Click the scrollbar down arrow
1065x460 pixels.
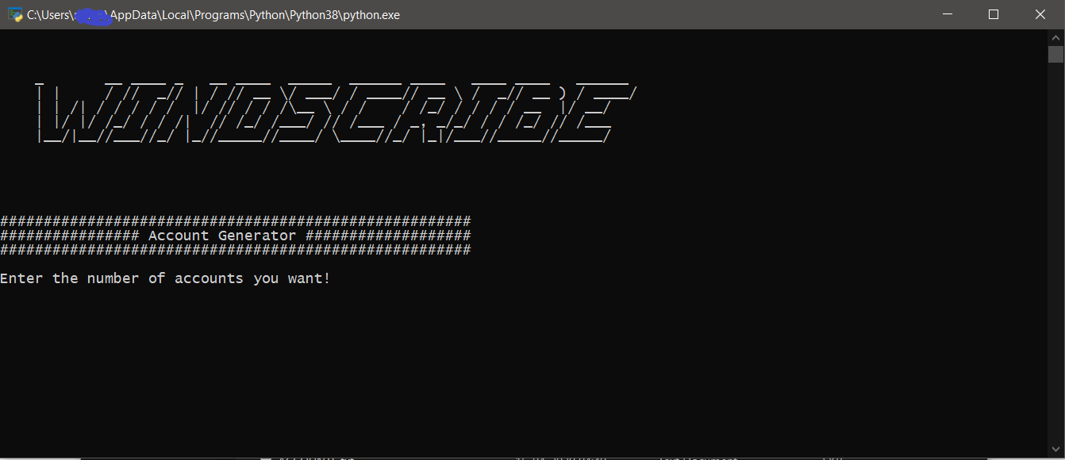coord(1055,450)
